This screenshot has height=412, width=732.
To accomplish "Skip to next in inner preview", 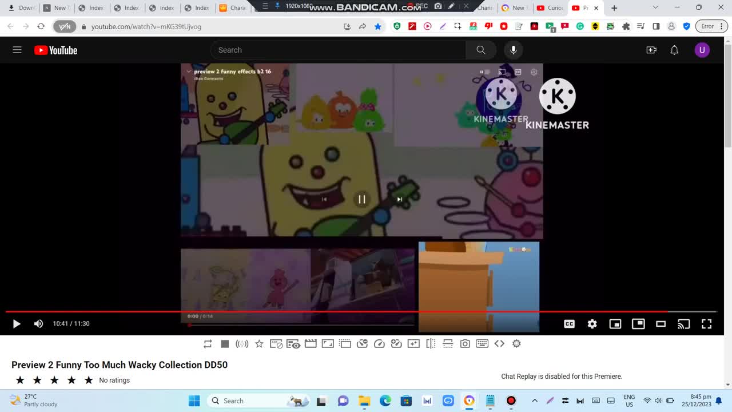I will coord(399,199).
